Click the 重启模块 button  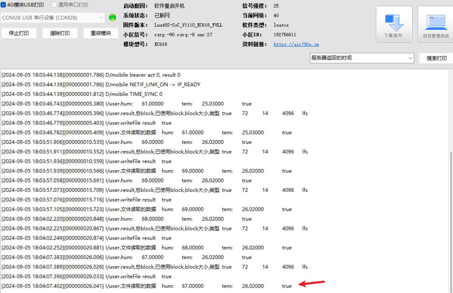pyautogui.click(x=101, y=33)
